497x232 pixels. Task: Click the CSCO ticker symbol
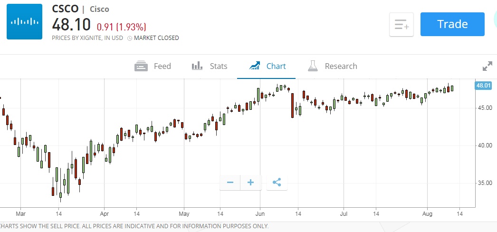[65, 9]
